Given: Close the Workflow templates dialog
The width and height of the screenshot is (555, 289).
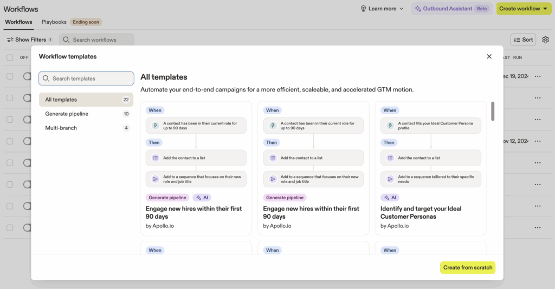Looking at the screenshot, I should [489, 56].
